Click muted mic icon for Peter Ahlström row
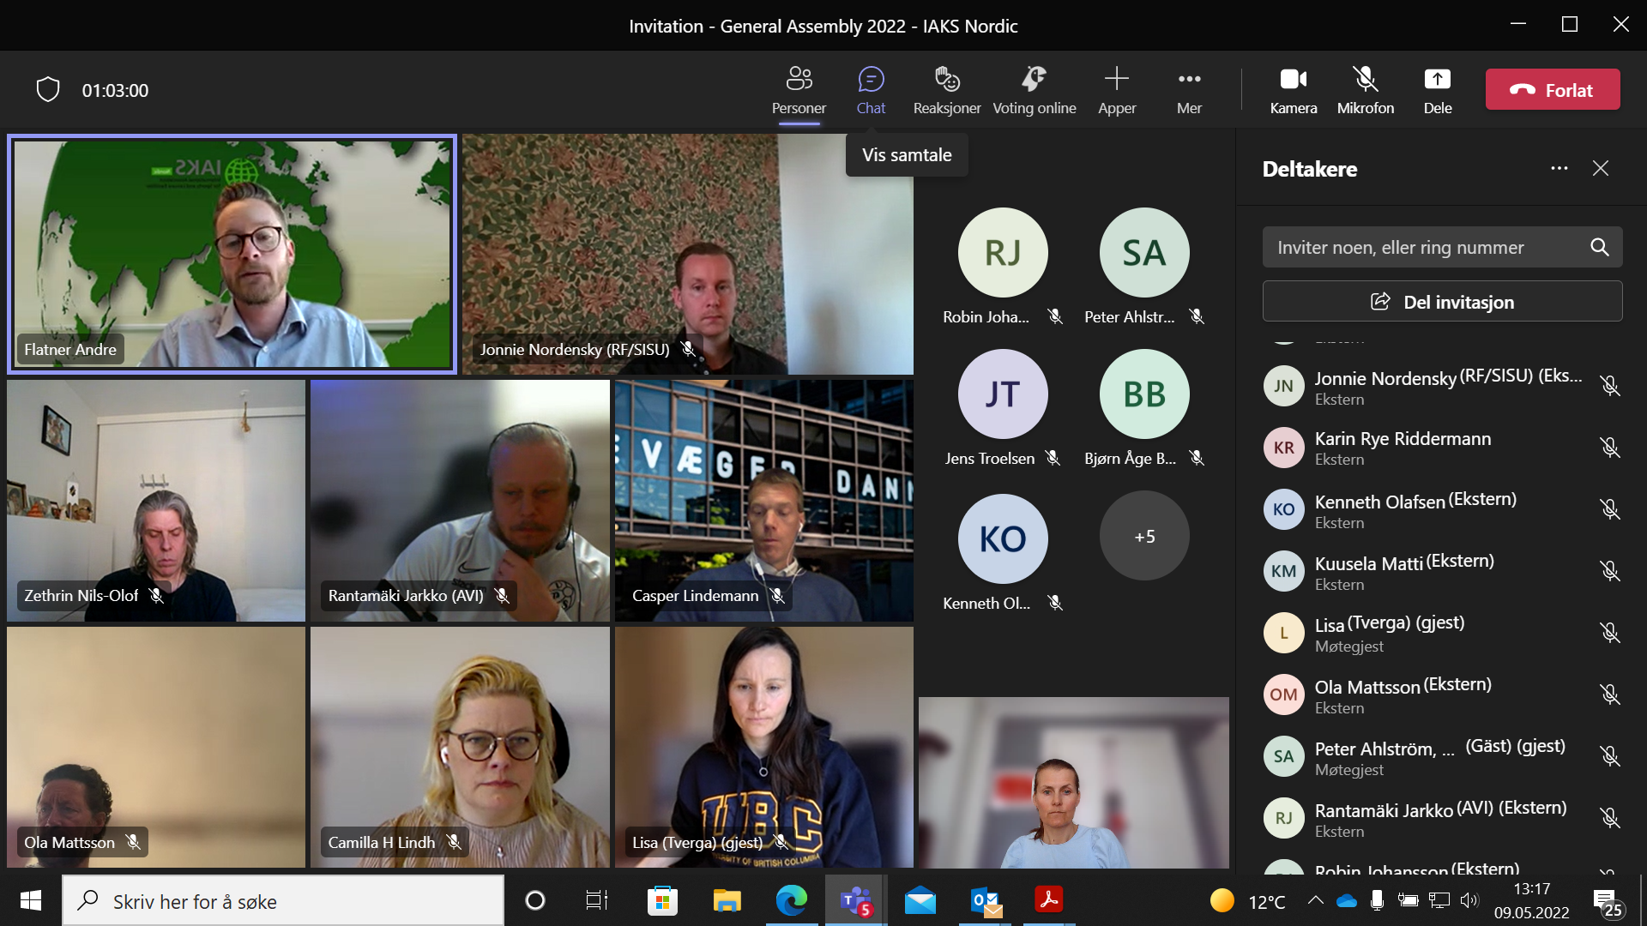This screenshot has height=926, width=1647. (x=1610, y=756)
